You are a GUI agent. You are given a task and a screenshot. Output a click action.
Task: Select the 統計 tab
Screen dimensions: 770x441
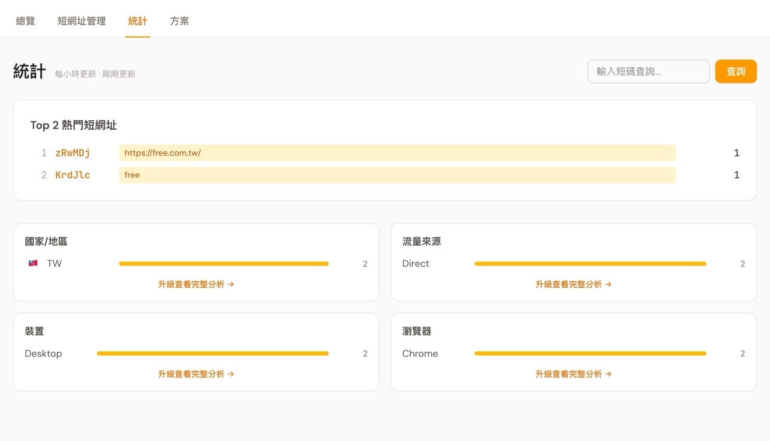click(x=138, y=21)
